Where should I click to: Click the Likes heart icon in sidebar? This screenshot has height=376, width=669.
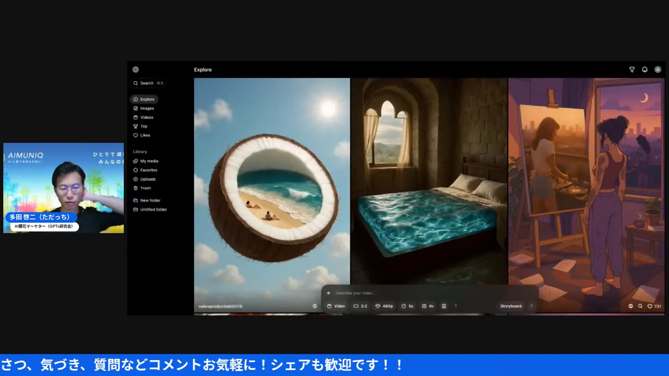136,135
